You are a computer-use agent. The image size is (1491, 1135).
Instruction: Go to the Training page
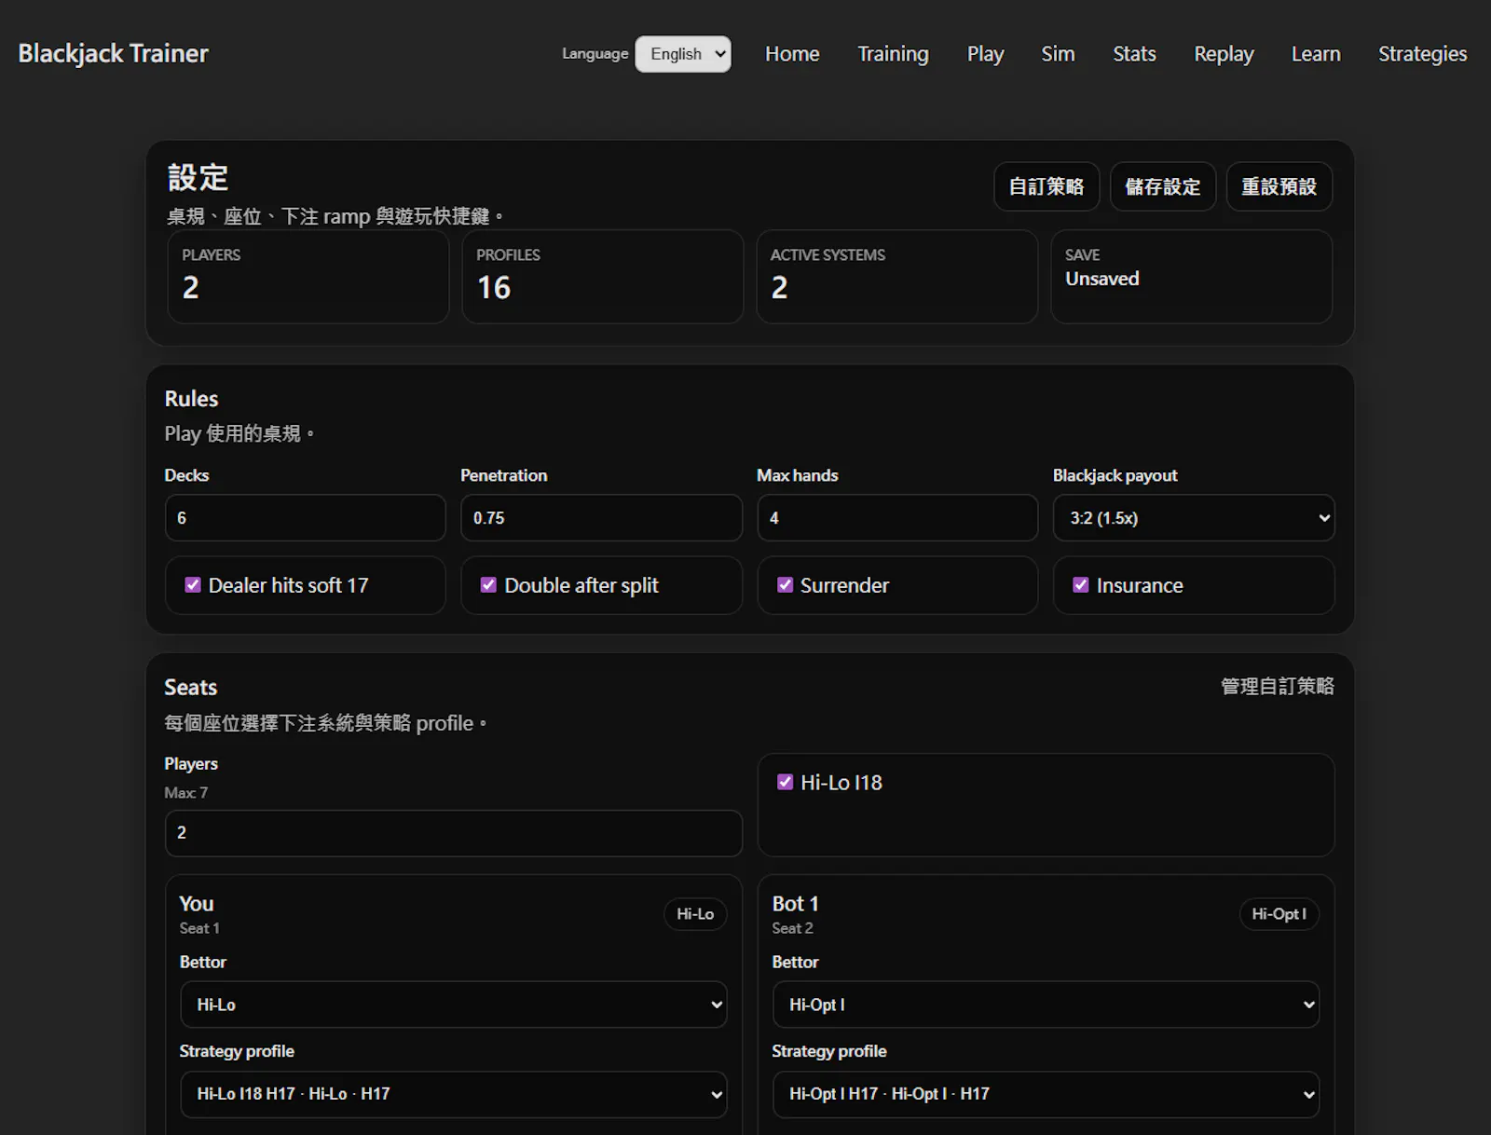(893, 54)
